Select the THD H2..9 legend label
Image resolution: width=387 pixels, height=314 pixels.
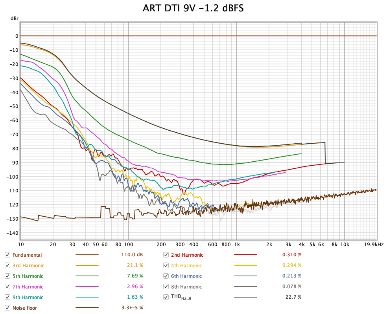coord(181,297)
